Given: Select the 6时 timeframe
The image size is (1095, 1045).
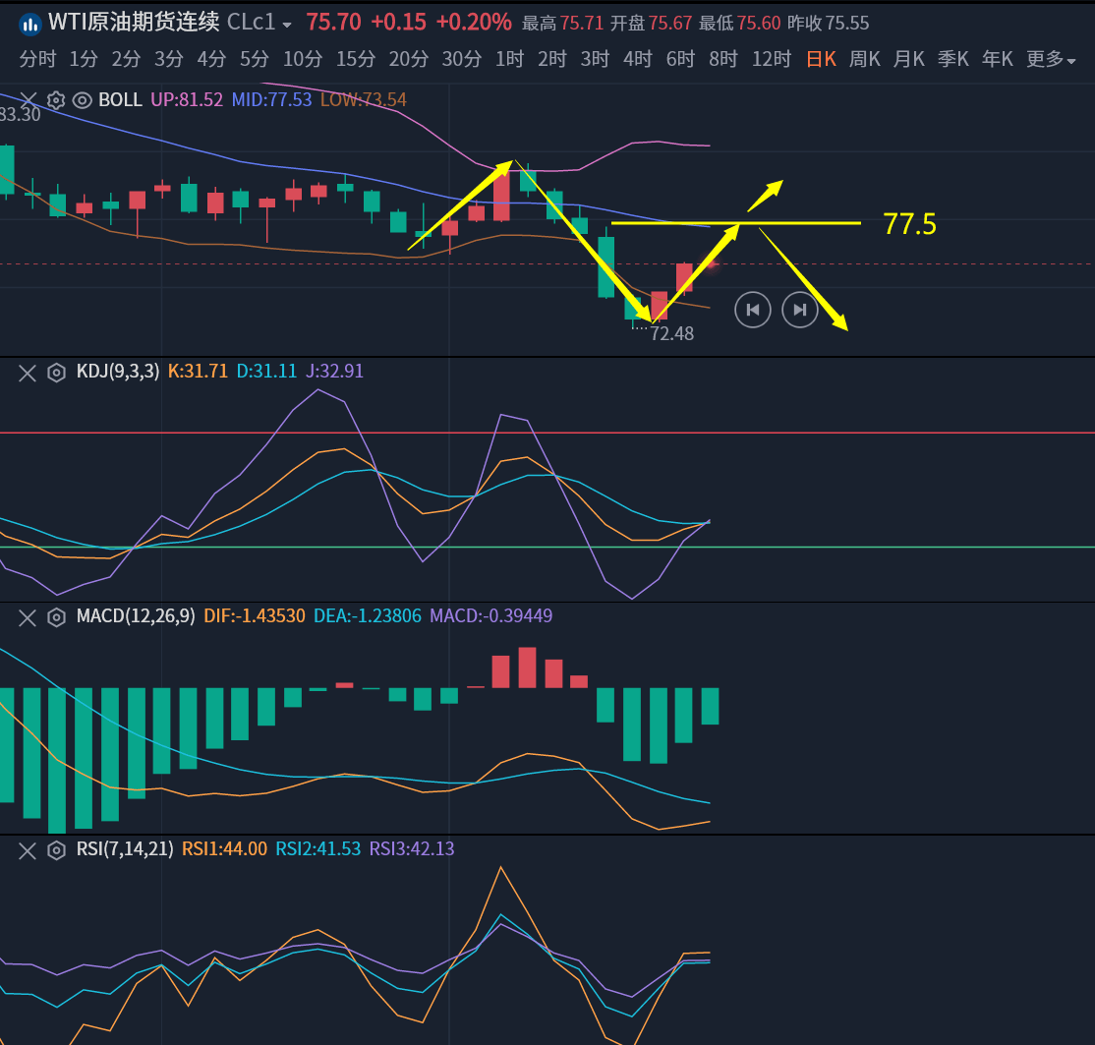Looking at the screenshot, I should (680, 59).
